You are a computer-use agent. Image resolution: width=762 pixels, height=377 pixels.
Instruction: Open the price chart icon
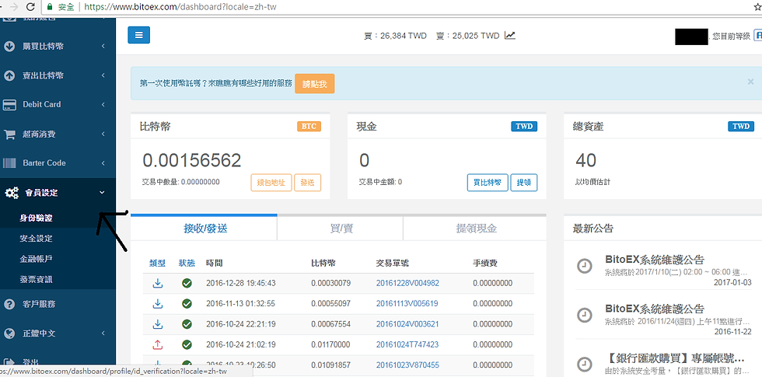tap(509, 36)
